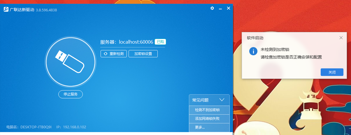Click the blue info icon in dialog
Screen dimensions: 351x135
coord(253,51)
